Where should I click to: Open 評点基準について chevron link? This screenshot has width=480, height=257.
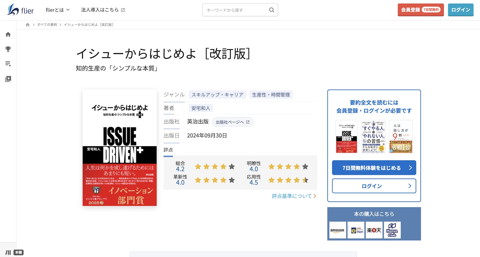coord(294,196)
